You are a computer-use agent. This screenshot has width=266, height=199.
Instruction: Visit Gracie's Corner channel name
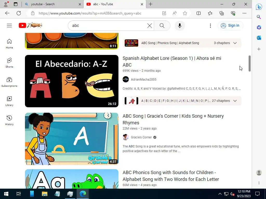(x=141, y=137)
